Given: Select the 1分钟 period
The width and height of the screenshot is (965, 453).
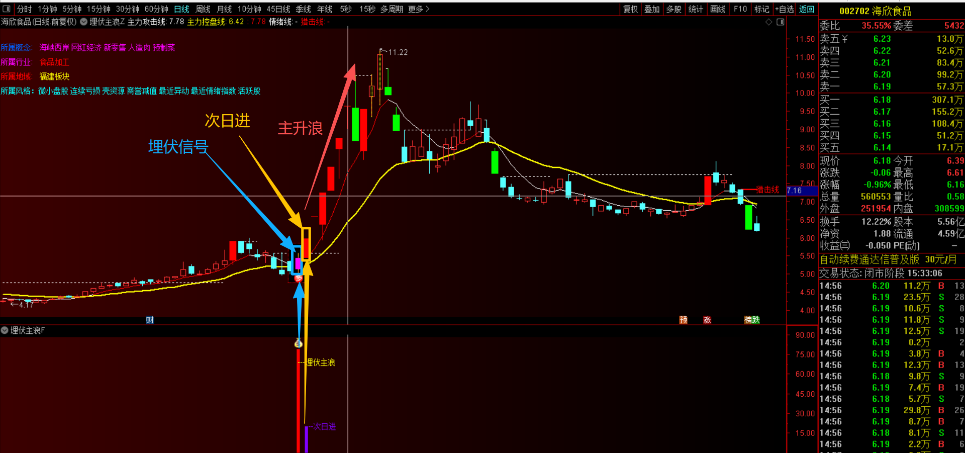Looking at the screenshot, I should pyautogui.click(x=47, y=9).
